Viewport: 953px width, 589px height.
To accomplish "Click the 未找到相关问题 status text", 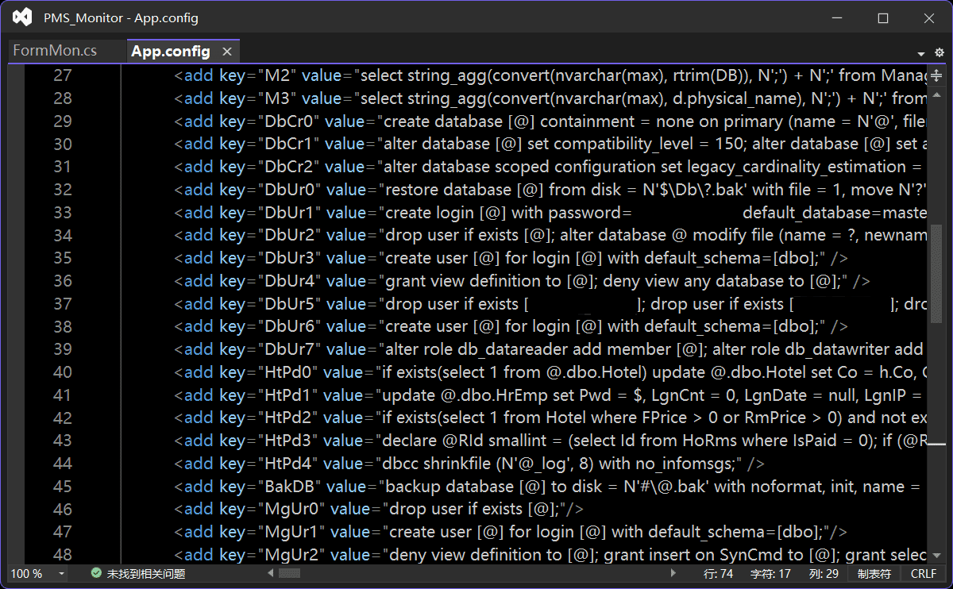I will (146, 573).
